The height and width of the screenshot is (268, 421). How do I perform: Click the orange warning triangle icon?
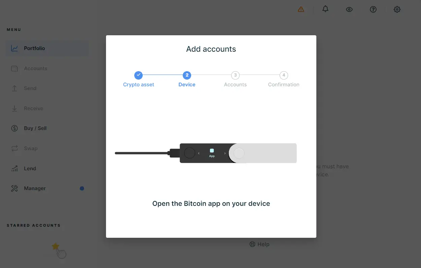(x=301, y=9)
